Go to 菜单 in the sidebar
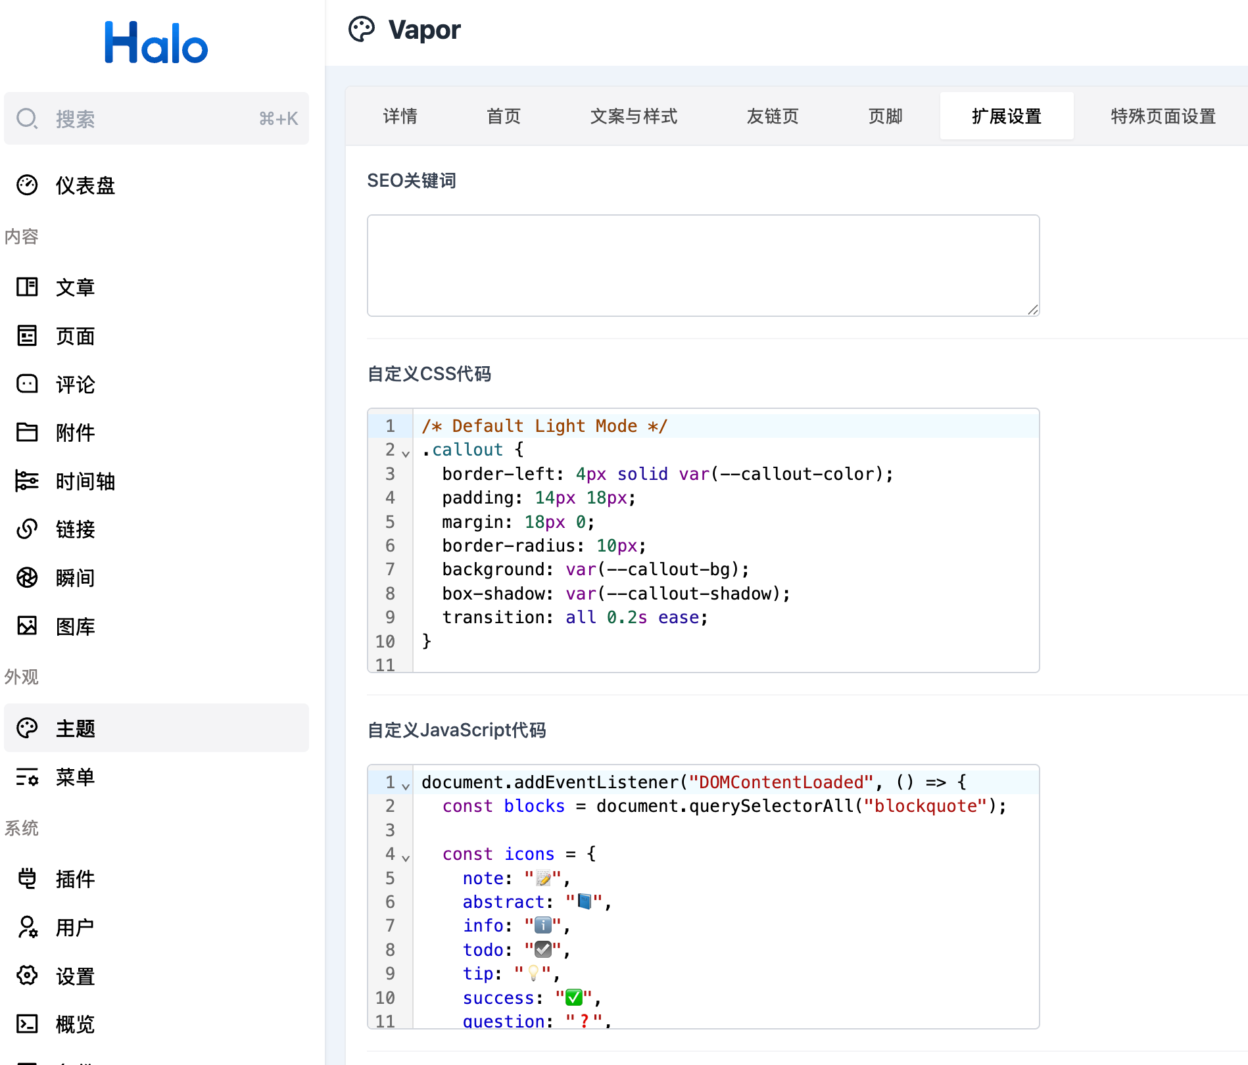This screenshot has height=1065, width=1248. click(x=76, y=777)
